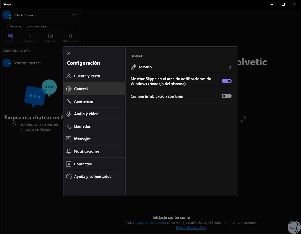Click the gear icon beside General
301x234 pixels.
coord(69,89)
